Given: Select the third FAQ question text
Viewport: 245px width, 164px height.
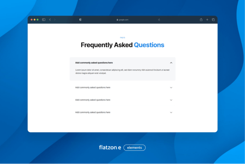Looking at the screenshot, I should (93, 100).
